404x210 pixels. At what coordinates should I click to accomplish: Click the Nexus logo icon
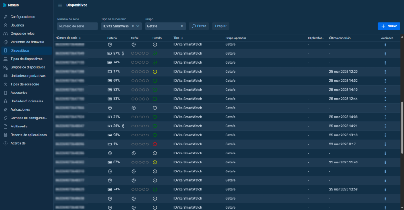point(4,5)
